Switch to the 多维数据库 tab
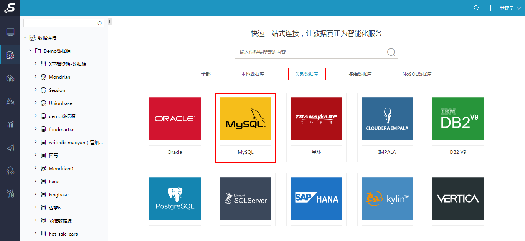Viewport: 525px width, 241px height. [x=360, y=74]
